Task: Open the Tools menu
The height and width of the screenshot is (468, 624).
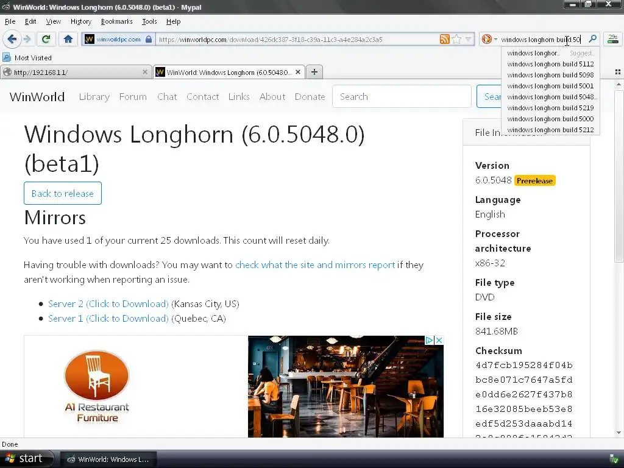Action: point(149,21)
